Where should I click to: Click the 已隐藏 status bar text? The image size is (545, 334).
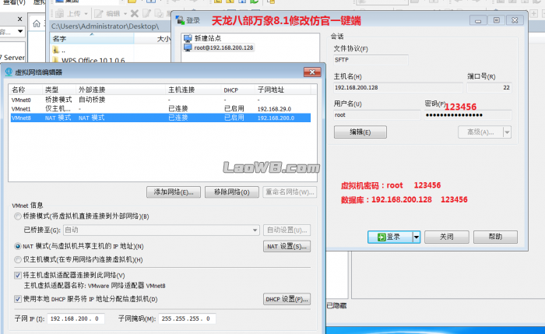(336, 306)
